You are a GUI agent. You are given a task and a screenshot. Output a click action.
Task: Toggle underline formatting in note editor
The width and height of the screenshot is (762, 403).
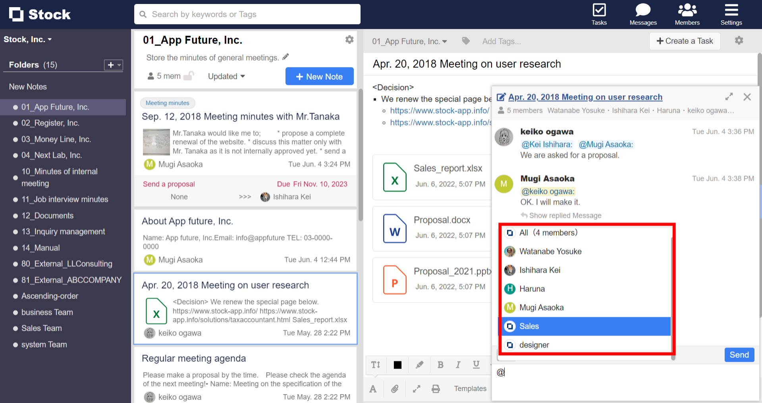476,365
